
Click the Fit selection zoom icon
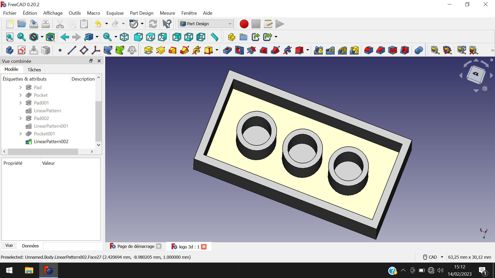[21, 37]
